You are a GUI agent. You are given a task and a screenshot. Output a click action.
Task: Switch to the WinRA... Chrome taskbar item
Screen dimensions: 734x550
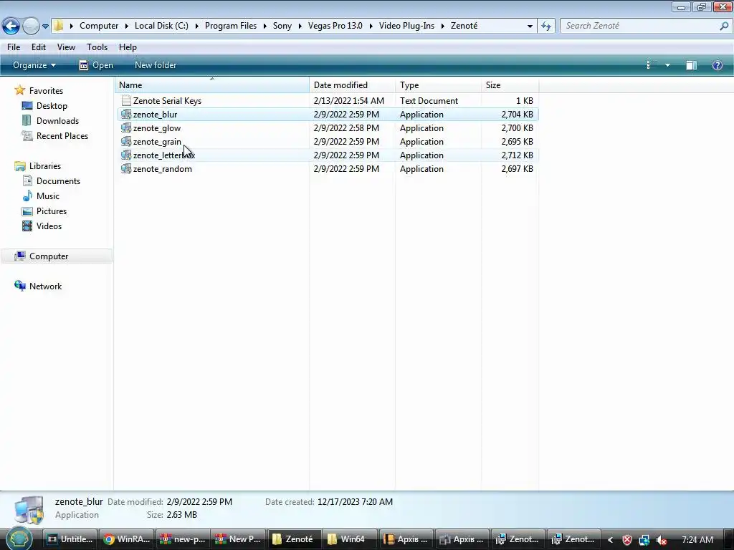point(127,539)
